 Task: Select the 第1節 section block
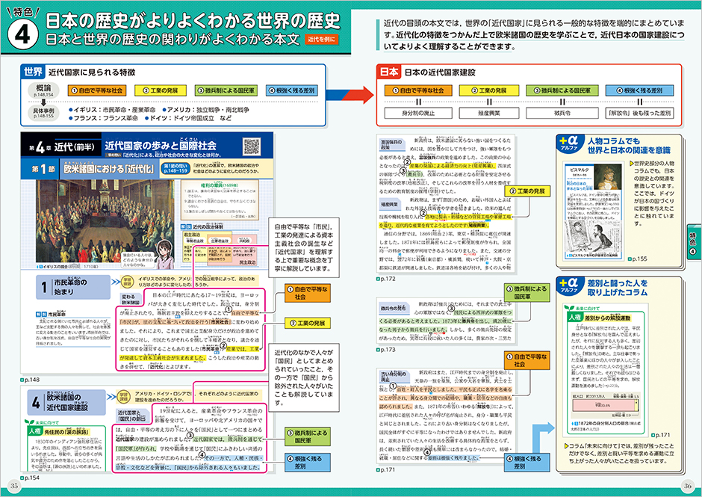(41, 169)
